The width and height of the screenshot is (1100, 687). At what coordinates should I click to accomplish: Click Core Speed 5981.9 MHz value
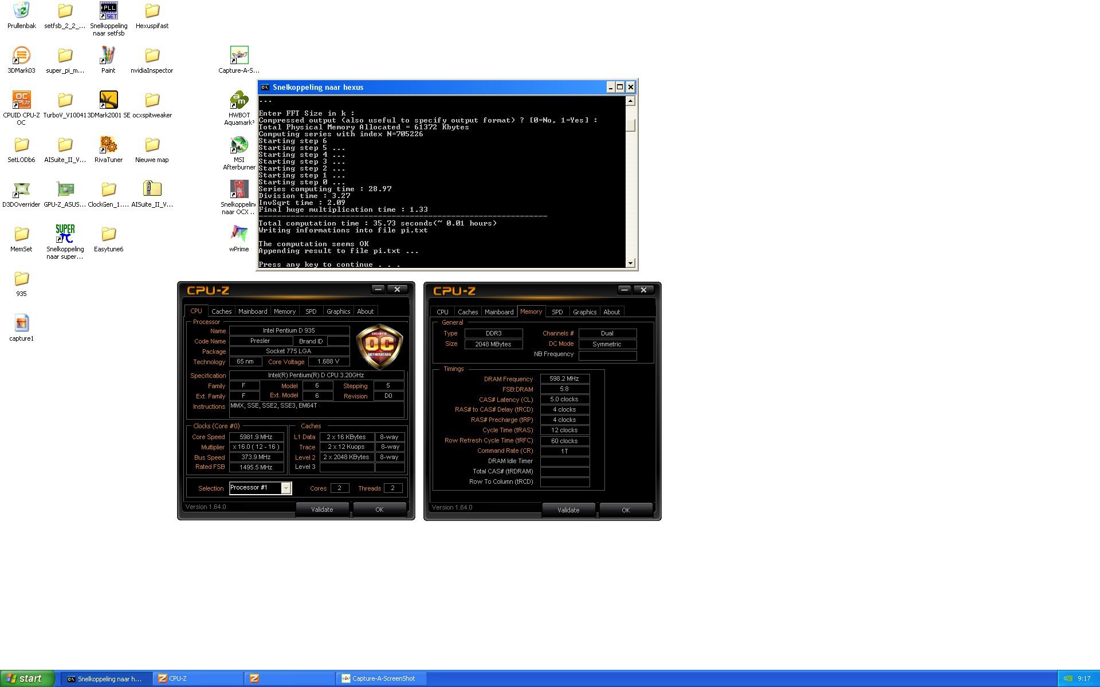click(256, 437)
